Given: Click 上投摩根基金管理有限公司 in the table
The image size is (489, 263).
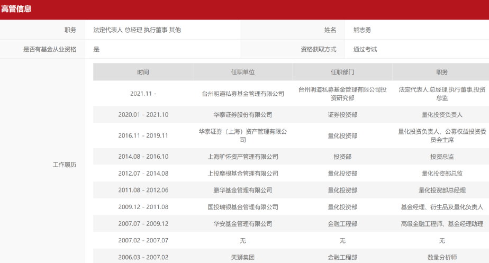Looking at the screenshot, I should pyautogui.click(x=243, y=173).
